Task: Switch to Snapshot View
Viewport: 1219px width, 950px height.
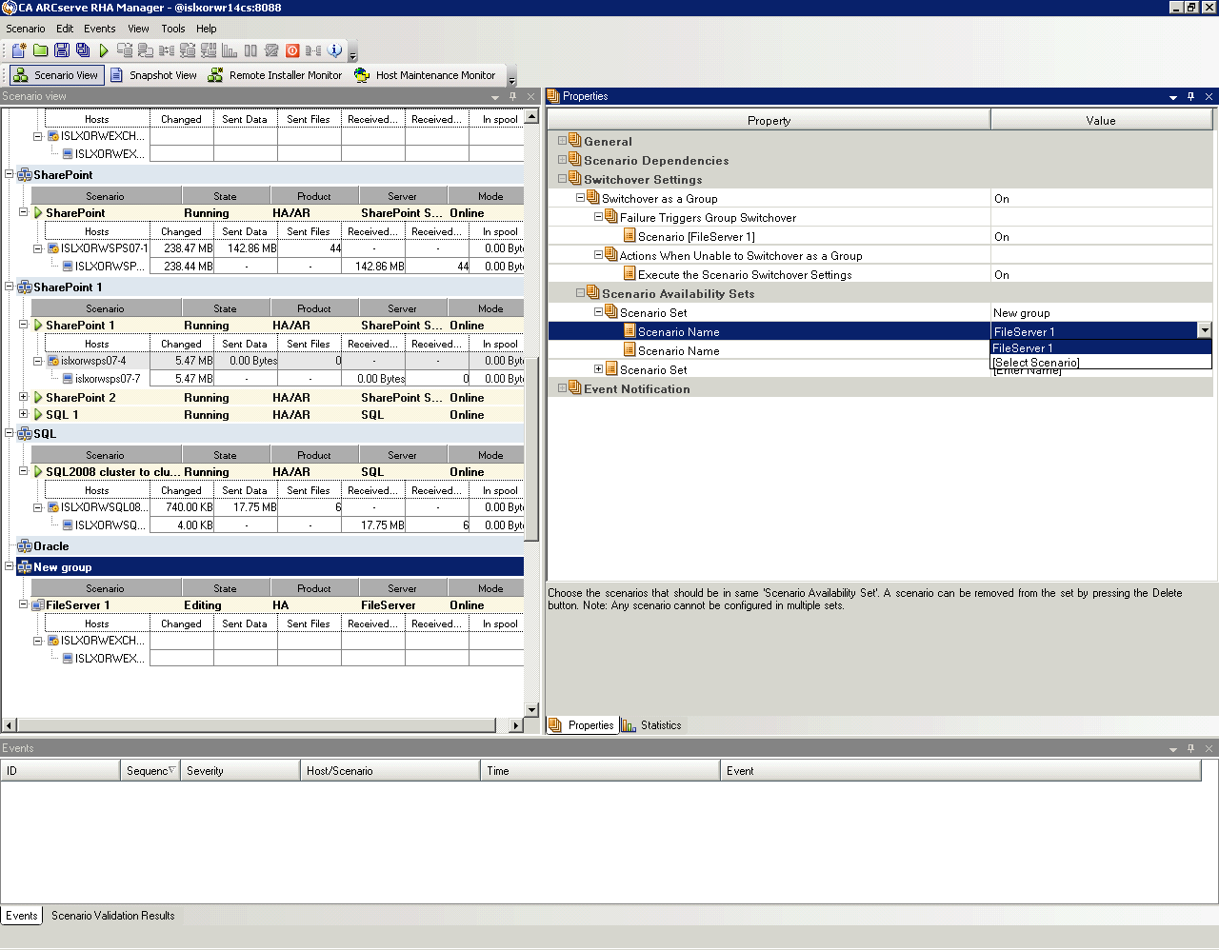Action: 153,75
